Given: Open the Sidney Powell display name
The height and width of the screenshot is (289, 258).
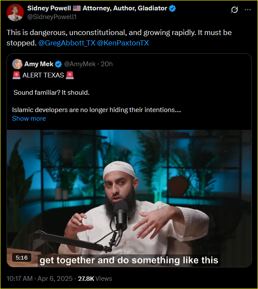Looking at the screenshot, I should coord(49,8).
